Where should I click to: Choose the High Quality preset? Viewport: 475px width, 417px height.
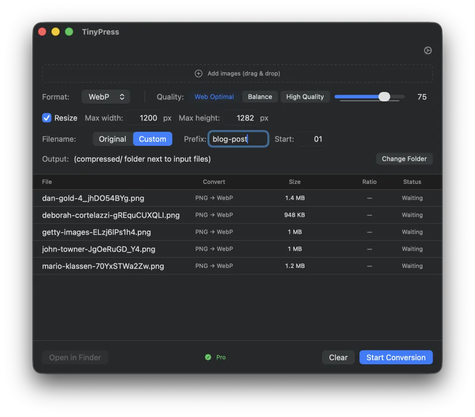(305, 97)
